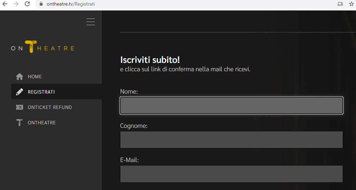The image size is (356, 190).
Task: View site info via padlock icon
Action: tap(41, 4)
